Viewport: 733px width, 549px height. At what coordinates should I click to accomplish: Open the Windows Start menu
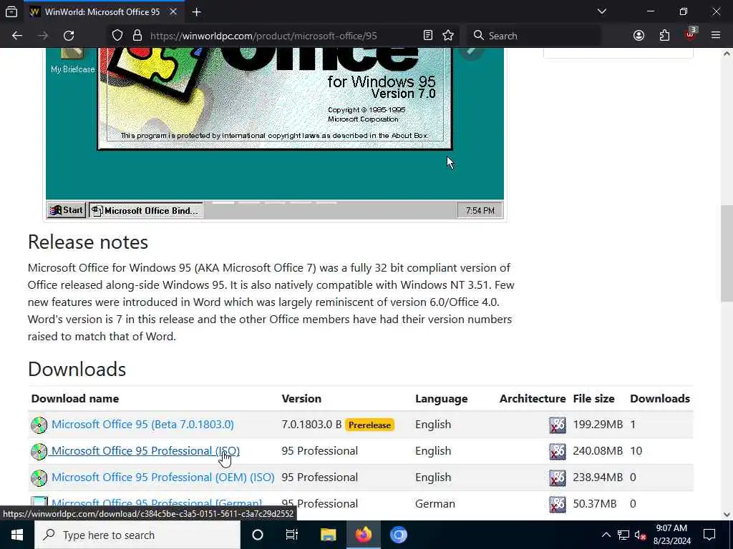(x=17, y=535)
